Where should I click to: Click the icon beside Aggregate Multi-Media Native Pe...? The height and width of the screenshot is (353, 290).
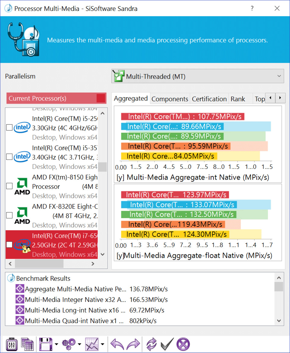[x=20, y=289]
